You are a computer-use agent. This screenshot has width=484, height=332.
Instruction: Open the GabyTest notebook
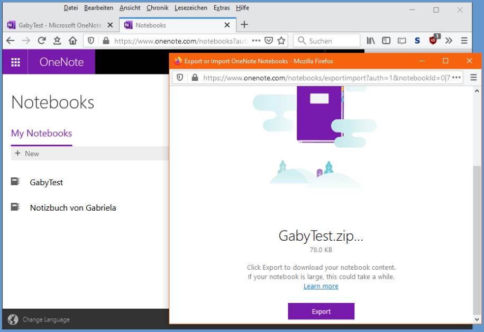click(47, 182)
